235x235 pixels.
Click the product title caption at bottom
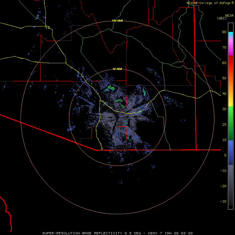(x=118, y=233)
